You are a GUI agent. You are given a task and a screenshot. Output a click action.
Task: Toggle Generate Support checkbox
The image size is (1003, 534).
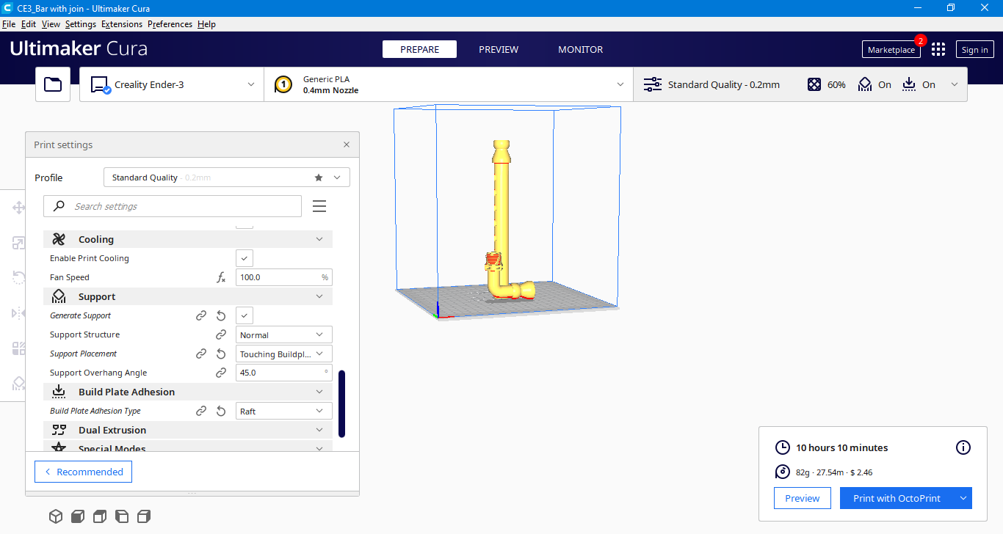pyautogui.click(x=245, y=315)
